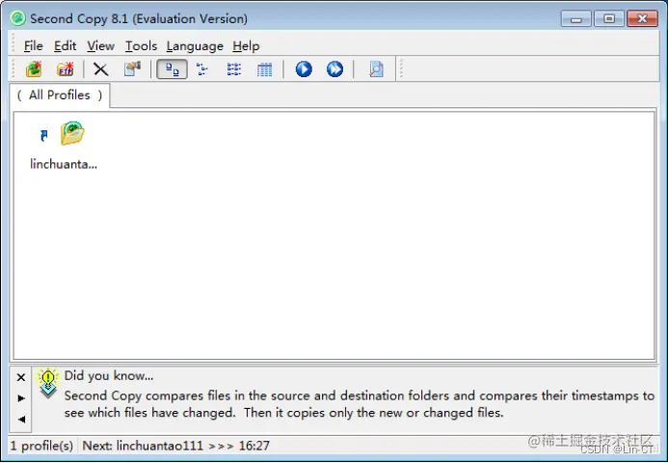Open the View menu
Screen dimensions: 668x463
coord(100,45)
